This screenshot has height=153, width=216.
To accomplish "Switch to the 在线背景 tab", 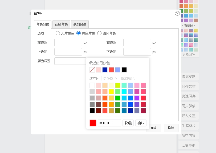I will click(x=61, y=24).
